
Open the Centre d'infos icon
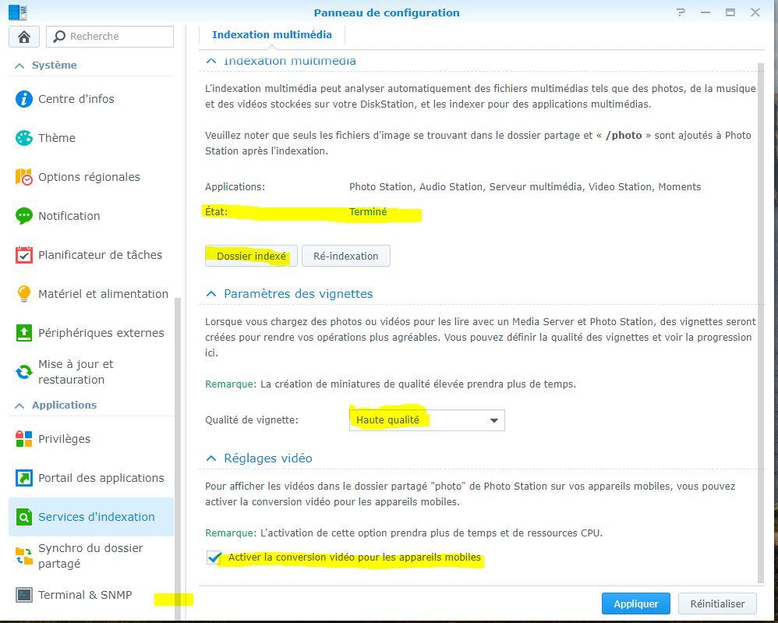24,99
